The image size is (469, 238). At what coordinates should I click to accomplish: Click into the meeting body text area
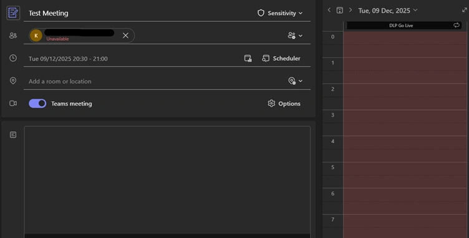(167, 180)
